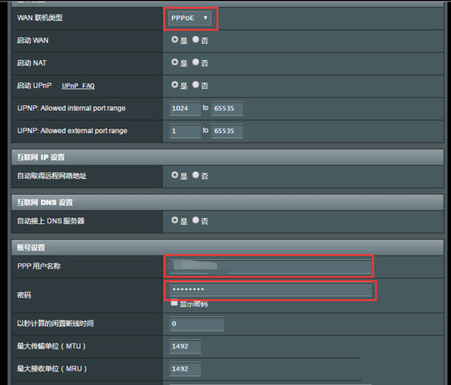Click the 最大接收单位 (MRU) label

(x=52, y=368)
